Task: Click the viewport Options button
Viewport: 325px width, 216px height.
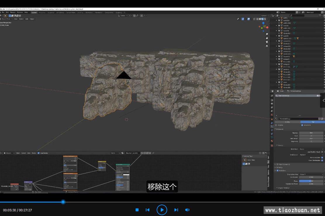Action: pos(264,16)
